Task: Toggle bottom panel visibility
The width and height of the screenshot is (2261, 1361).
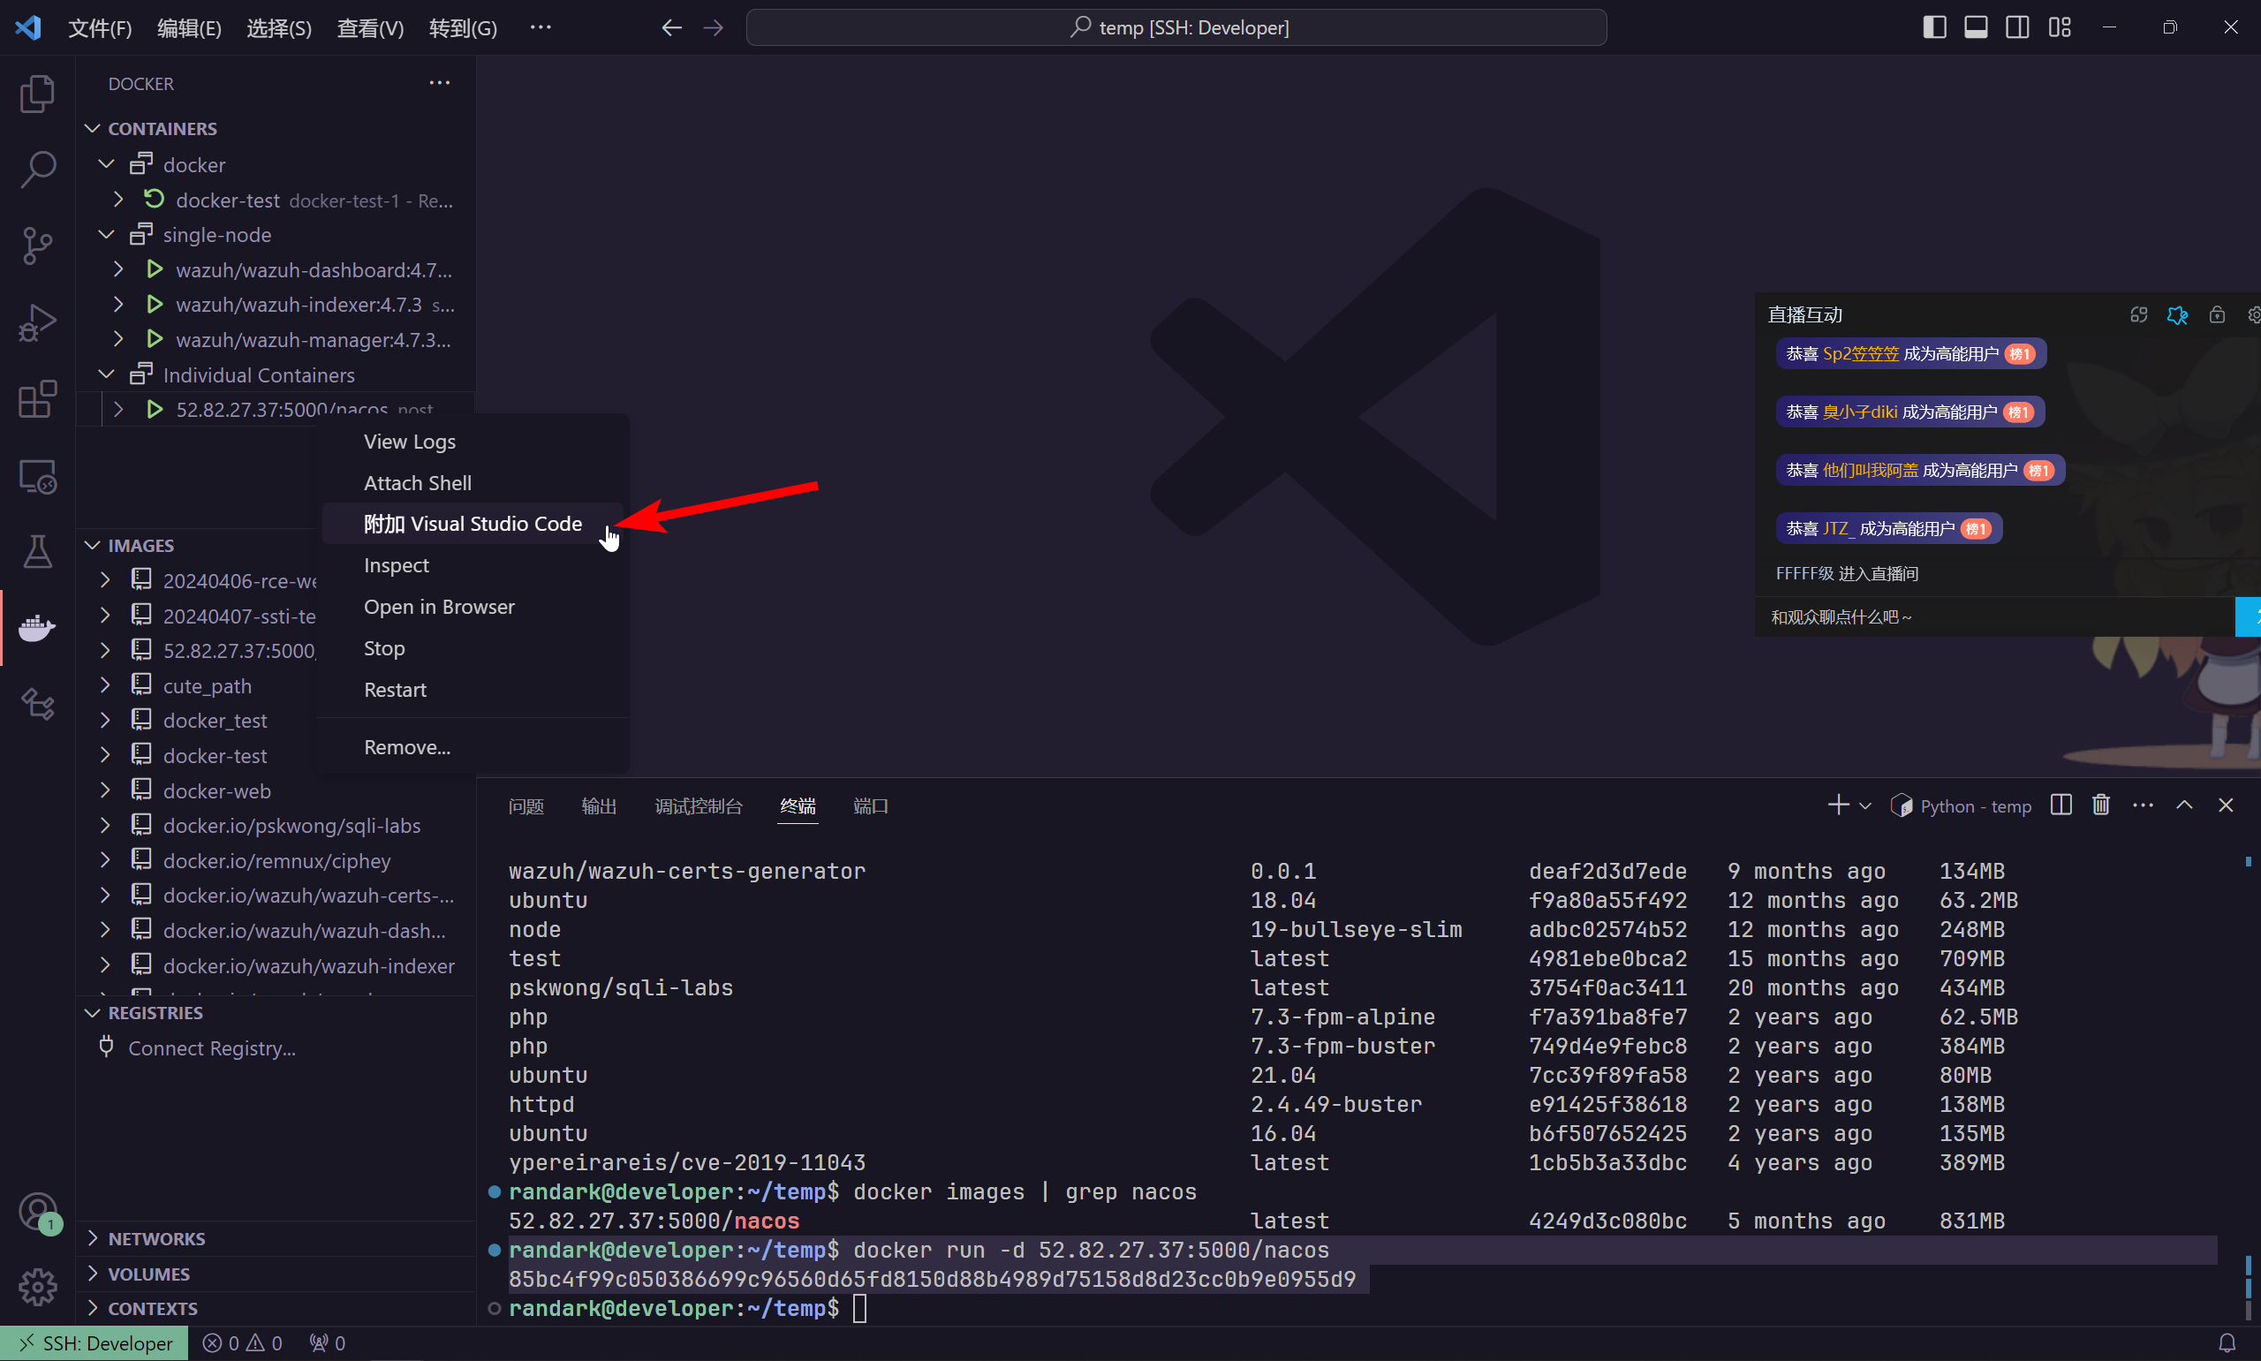Action: pyautogui.click(x=1976, y=27)
